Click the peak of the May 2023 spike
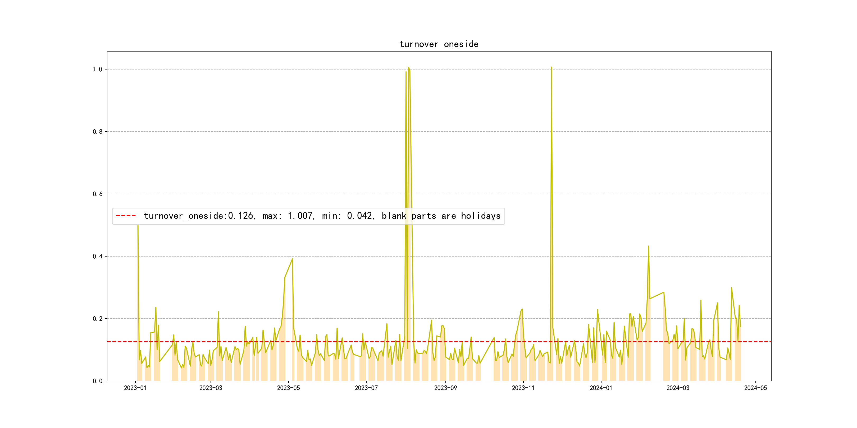Screen dimensions: 857x428 [292, 259]
